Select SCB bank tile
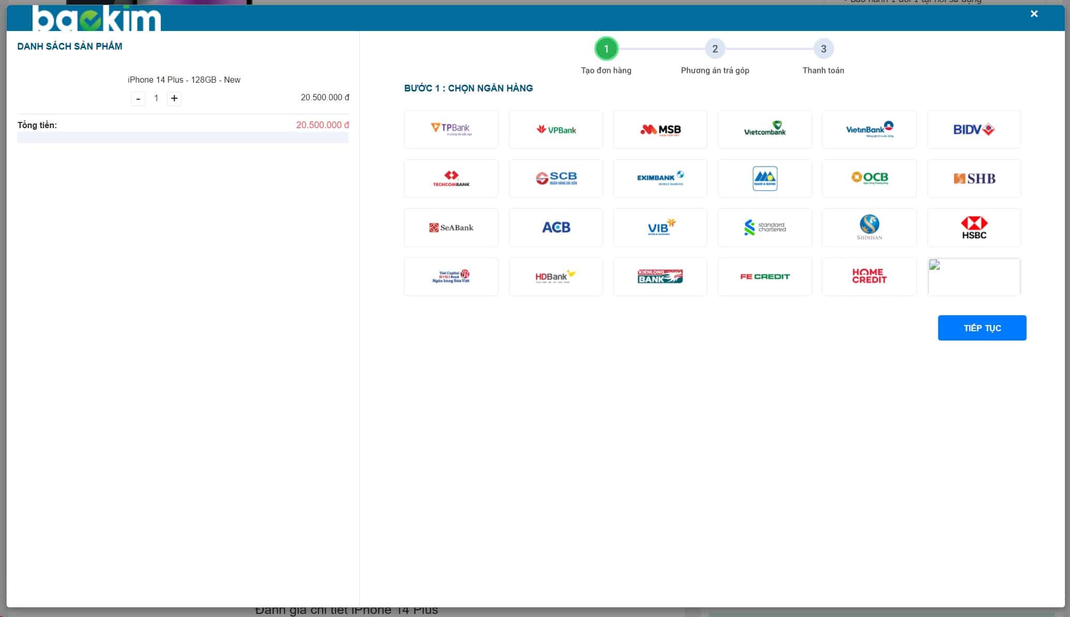Screen dimensions: 1070x617 pos(555,178)
